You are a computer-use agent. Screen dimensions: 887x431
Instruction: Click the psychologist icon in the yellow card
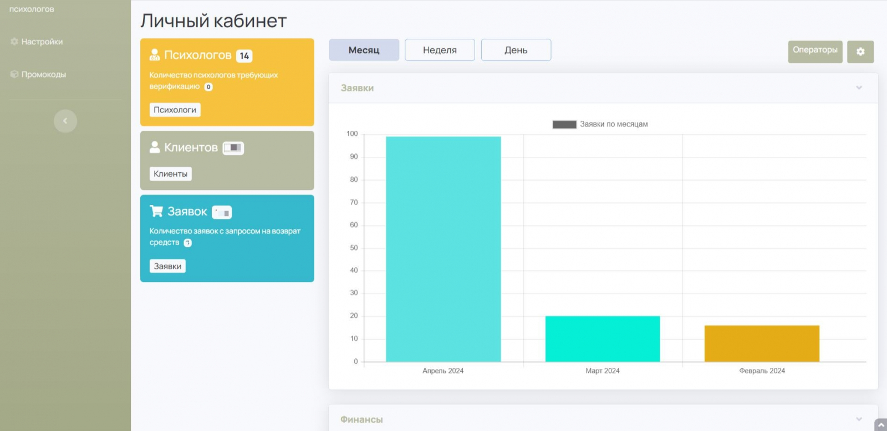(x=155, y=55)
